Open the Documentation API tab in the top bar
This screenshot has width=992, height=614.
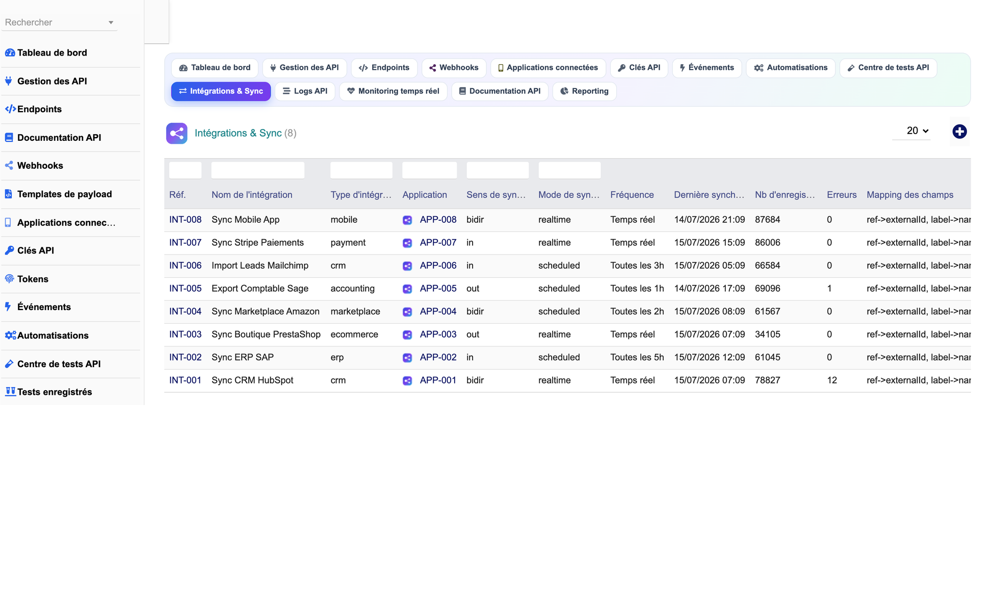click(500, 91)
